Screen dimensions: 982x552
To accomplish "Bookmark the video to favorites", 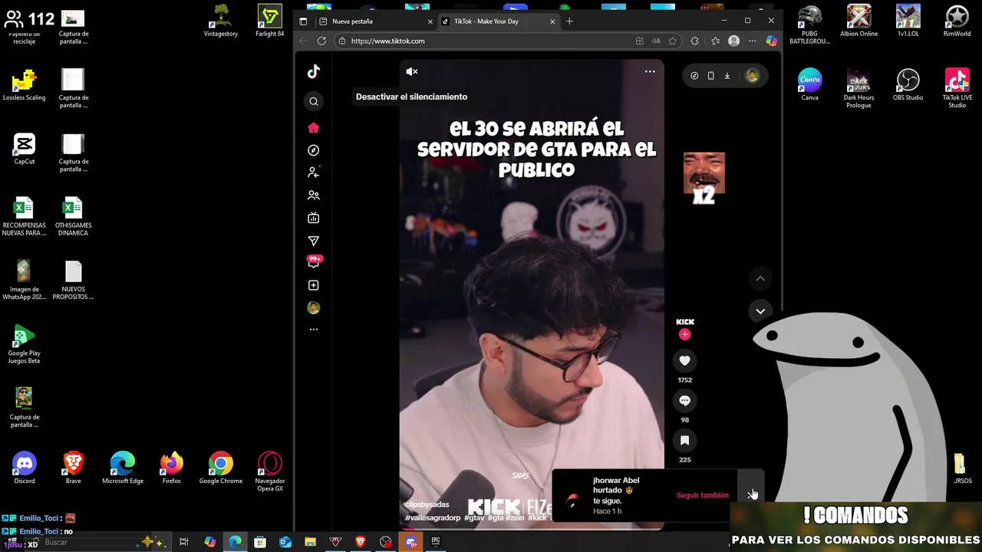I will [685, 440].
